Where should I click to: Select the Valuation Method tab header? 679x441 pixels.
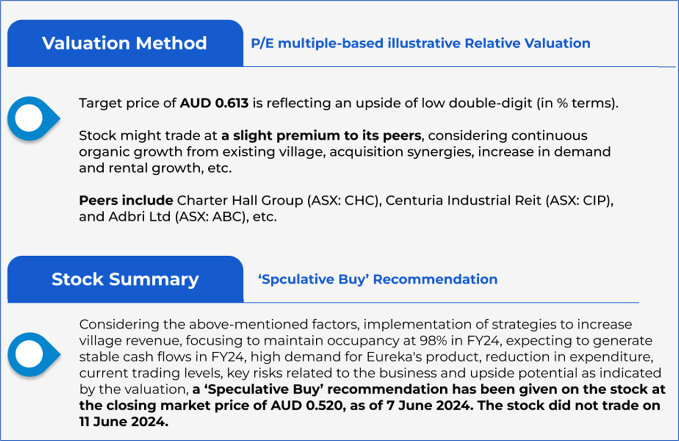click(x=125, y=43)
